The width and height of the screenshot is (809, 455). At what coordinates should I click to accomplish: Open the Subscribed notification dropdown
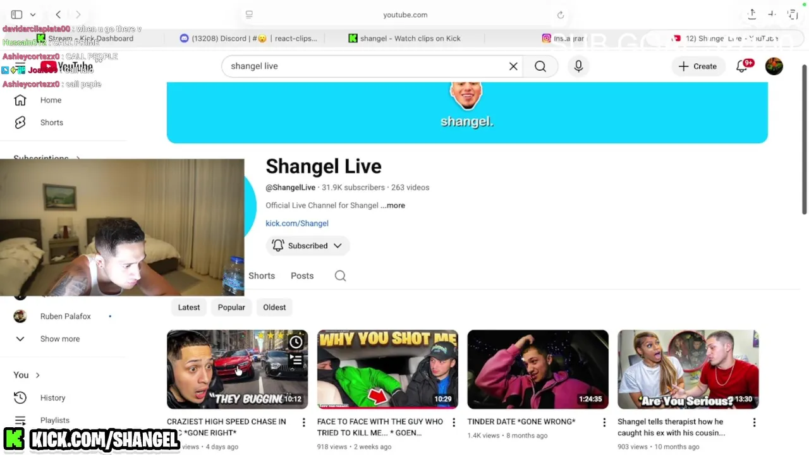[308, 246]
